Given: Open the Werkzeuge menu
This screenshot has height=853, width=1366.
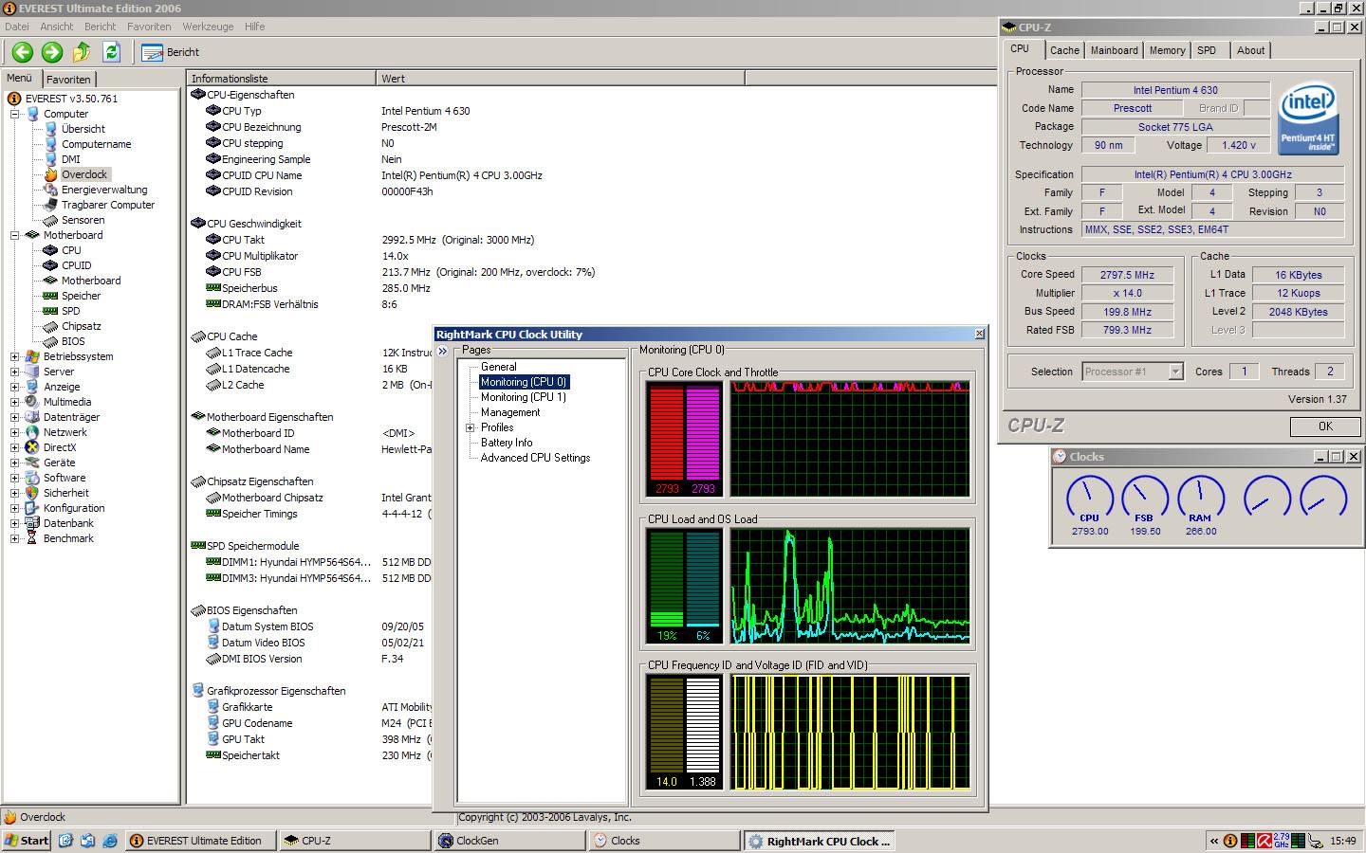Looking at the screenshot, I should click(208, 27).
